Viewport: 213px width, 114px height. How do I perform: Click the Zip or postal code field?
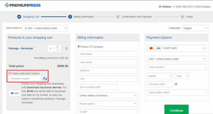(x=97, y=87)
